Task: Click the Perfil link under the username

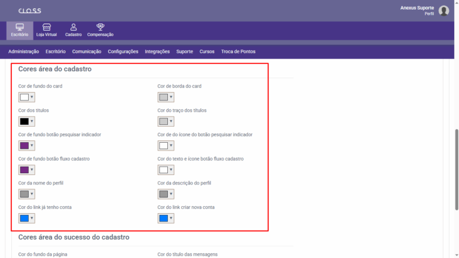Action: (x=429, y=14)
